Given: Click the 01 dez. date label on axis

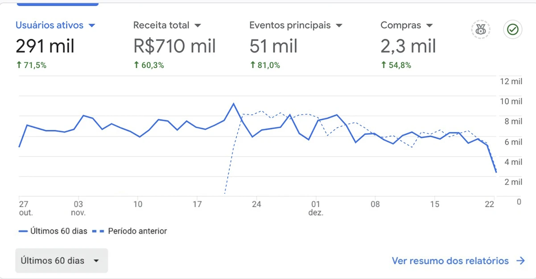Looking at the screenshot, I should (x=316, y=208).
